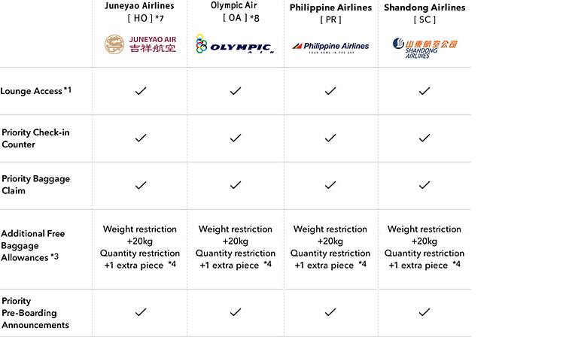Click Philippine Airlines priority check-in checkmark
Viewport: 566px width, 337px height.
[330, 138]
